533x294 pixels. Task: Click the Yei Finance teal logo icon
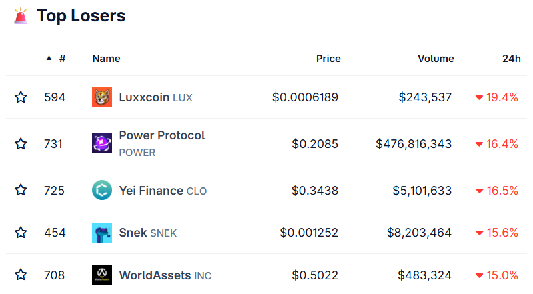(x=102, y=191)
